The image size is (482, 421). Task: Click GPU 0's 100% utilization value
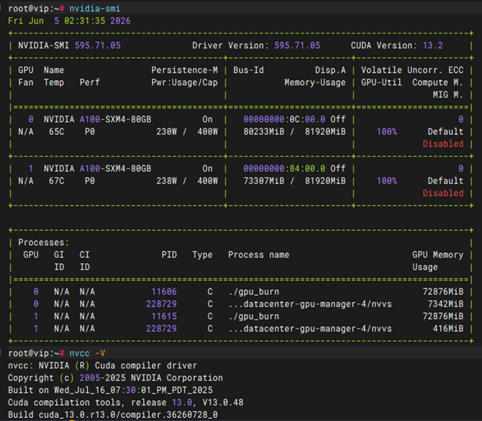387,132
